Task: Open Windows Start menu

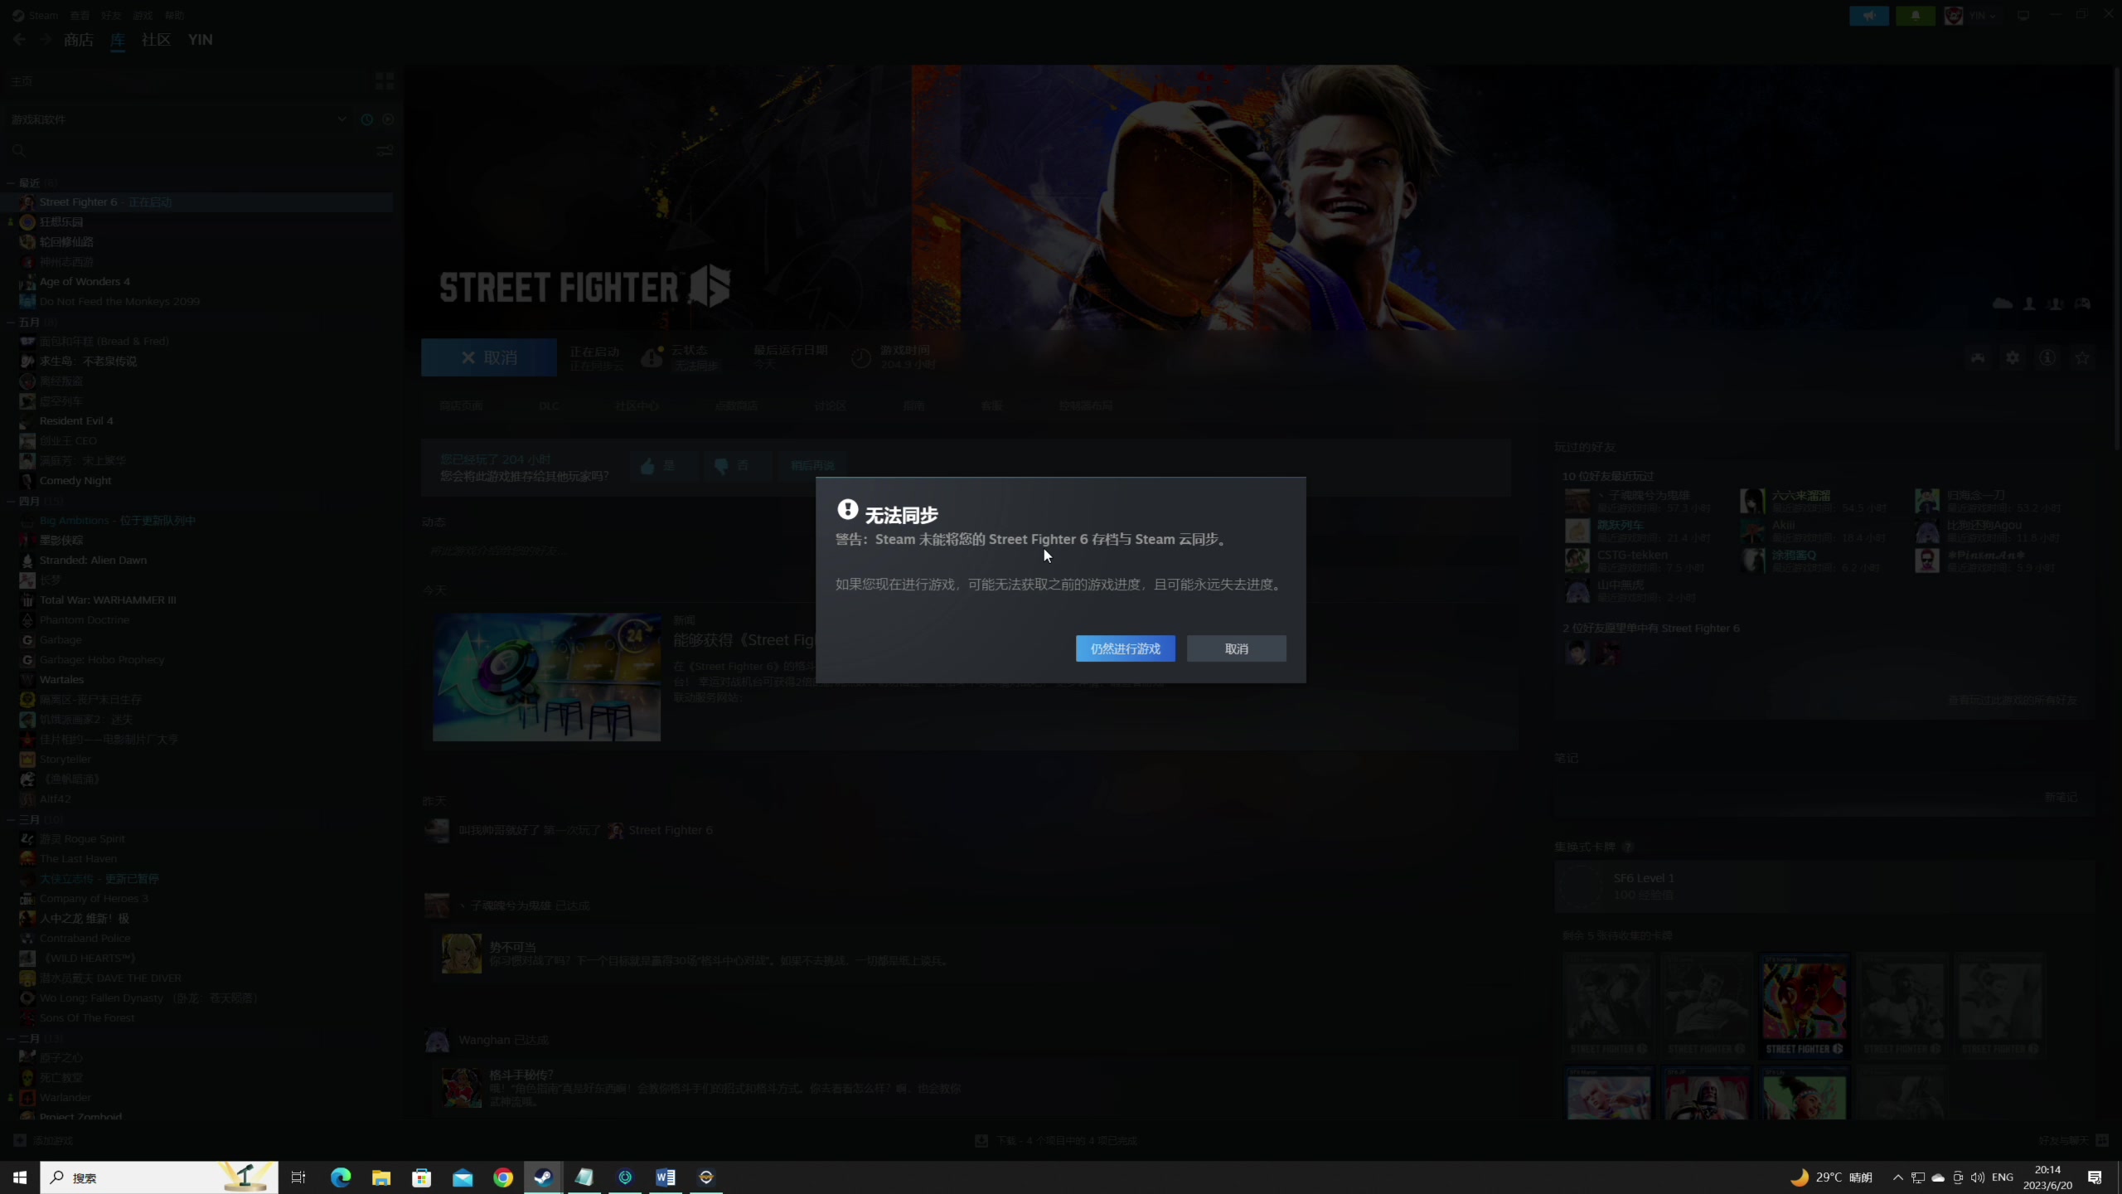Action: [20, 1177]
